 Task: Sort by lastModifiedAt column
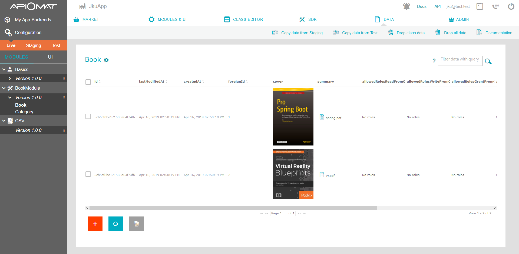[x=153, y=82]
